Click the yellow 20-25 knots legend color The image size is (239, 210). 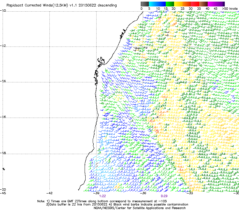click(178, 4)
